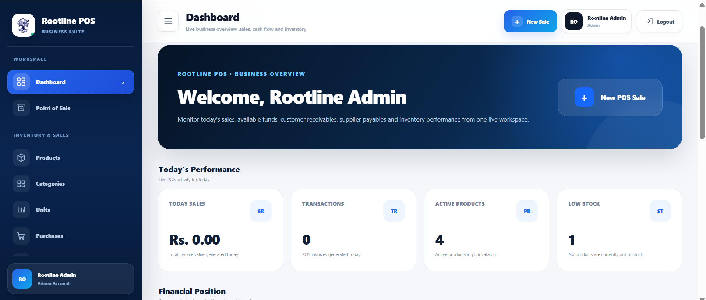The height and width of the screenshot is (300, 706).
Task: Click the scrollbar up arrow
Action: (x=702, y=5)
